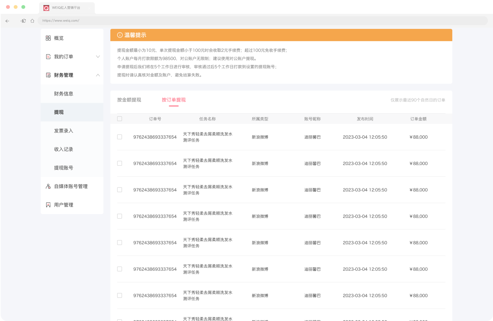The image size is (493, 321).
Task: Open 提现账号 settings
Action: [x=63, y=168]
